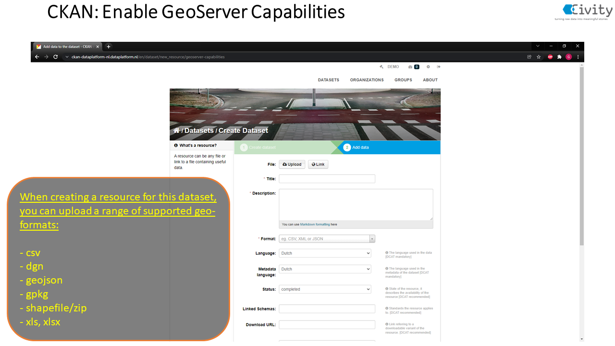Click the log out icon
The width and height of the screenshot is (615, 346).
[x=438, y=67]
